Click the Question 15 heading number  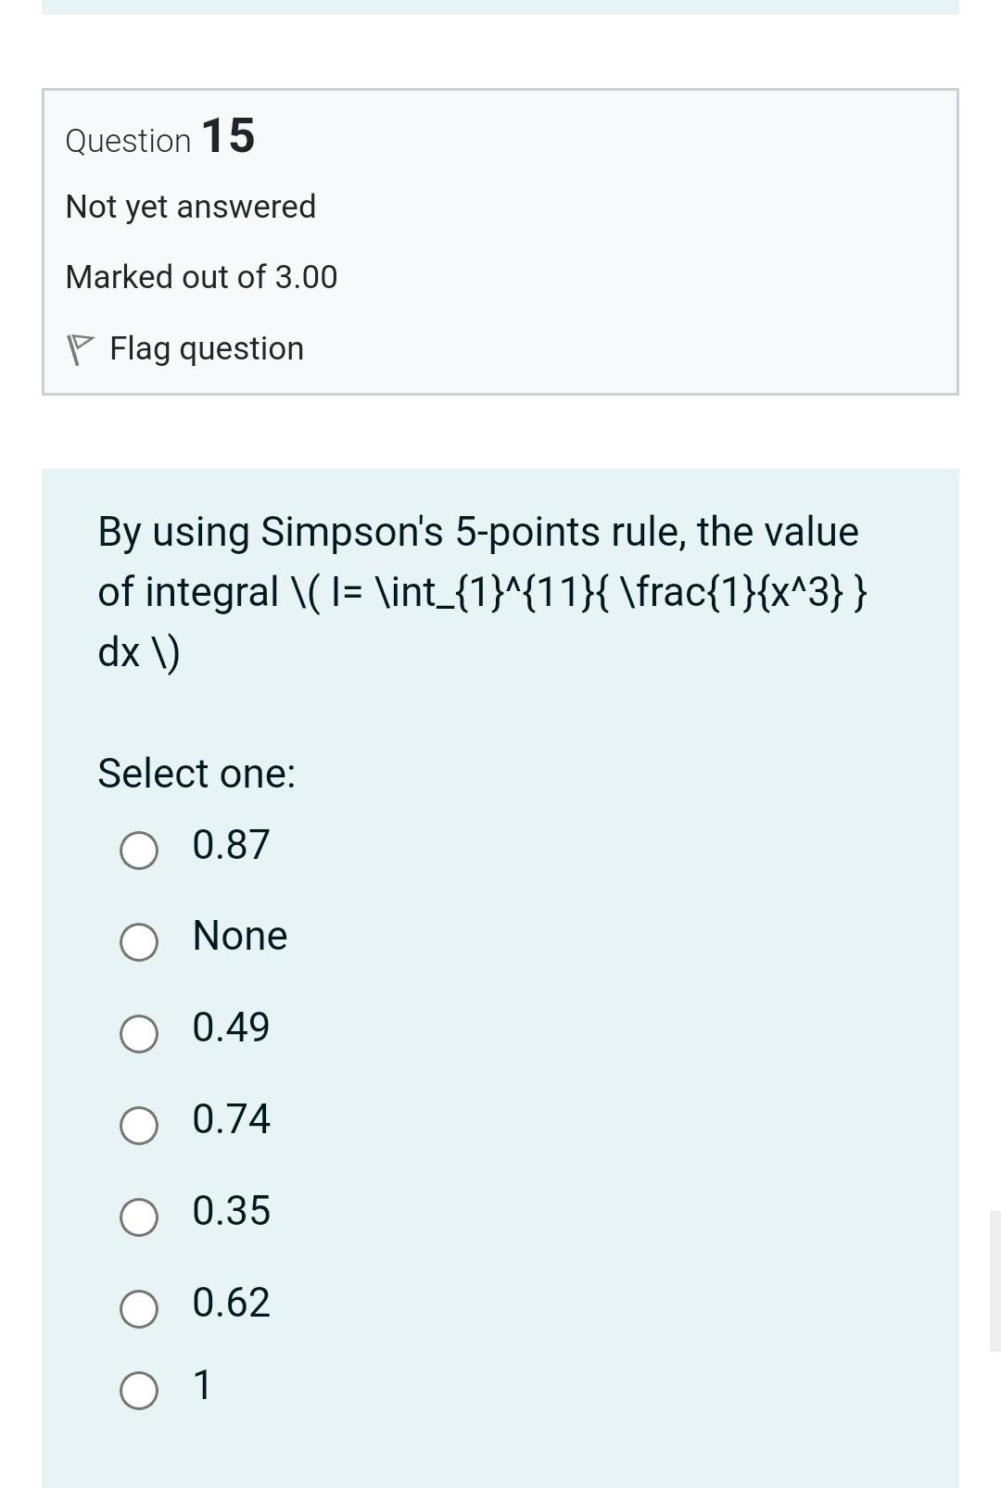point(227,136)
